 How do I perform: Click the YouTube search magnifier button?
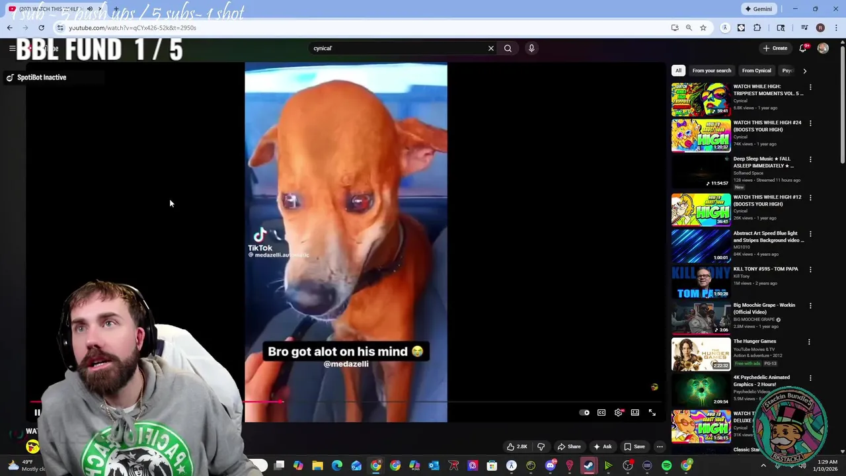point(508,48)
